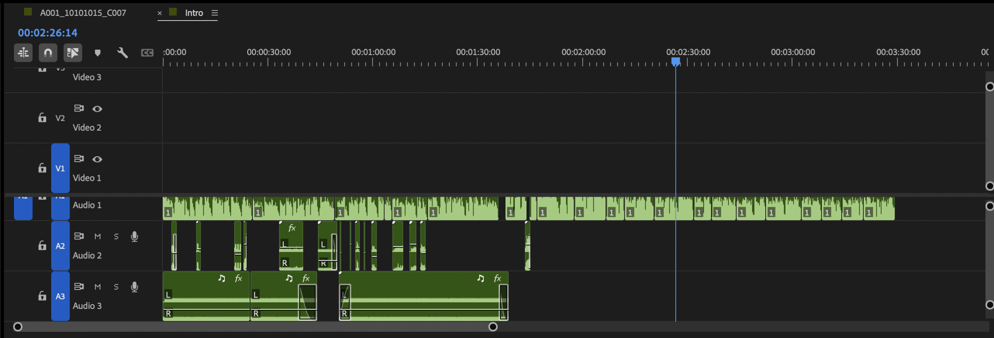Click fx badge on third Audio 3 clip
The width and height of the screenshot is (994, 338).
pos(497,278)
